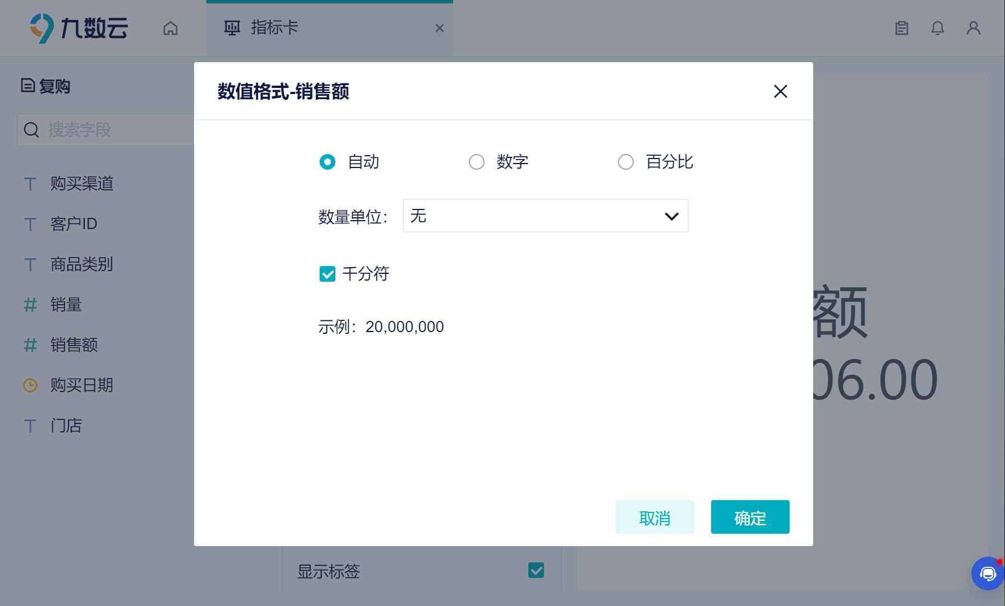Open the user profile icon

(x=974, y=28)
